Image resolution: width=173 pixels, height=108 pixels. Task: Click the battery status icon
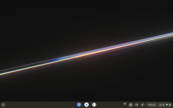[170, 104]
